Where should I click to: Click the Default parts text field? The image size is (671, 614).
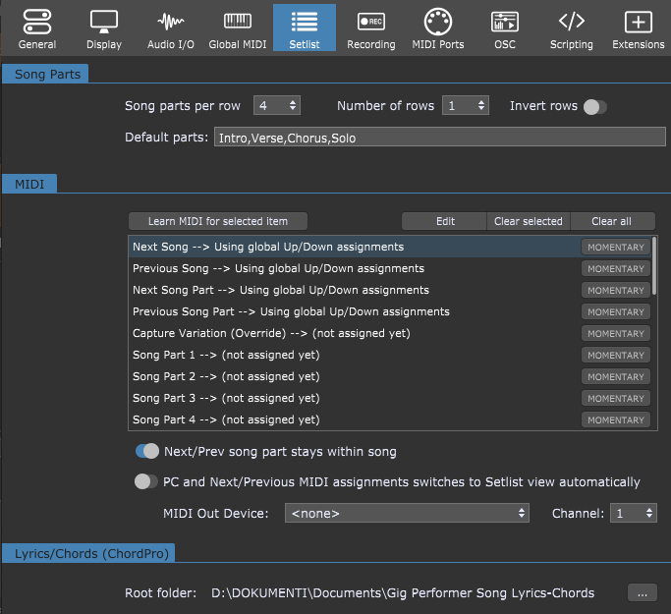click(x=439, y=138)
